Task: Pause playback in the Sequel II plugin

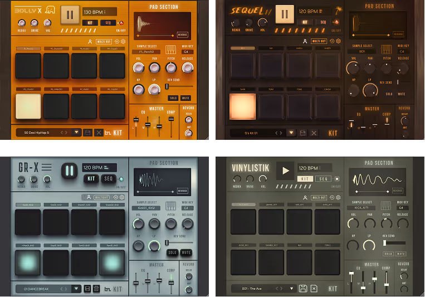Action: (x=285, y=14)
